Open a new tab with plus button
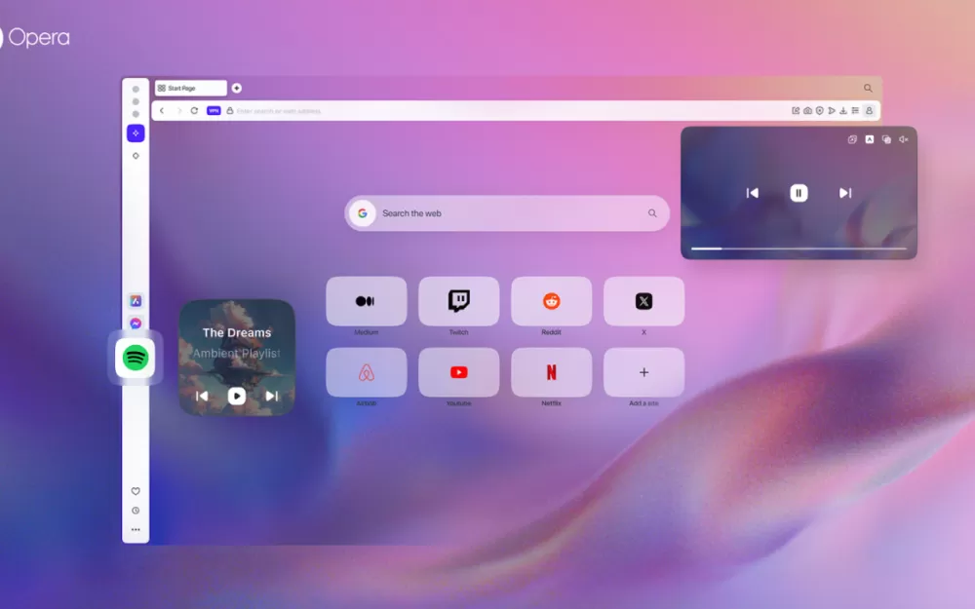Image resolution: width=975 pixels, height=609 pixels. point(236,89)
